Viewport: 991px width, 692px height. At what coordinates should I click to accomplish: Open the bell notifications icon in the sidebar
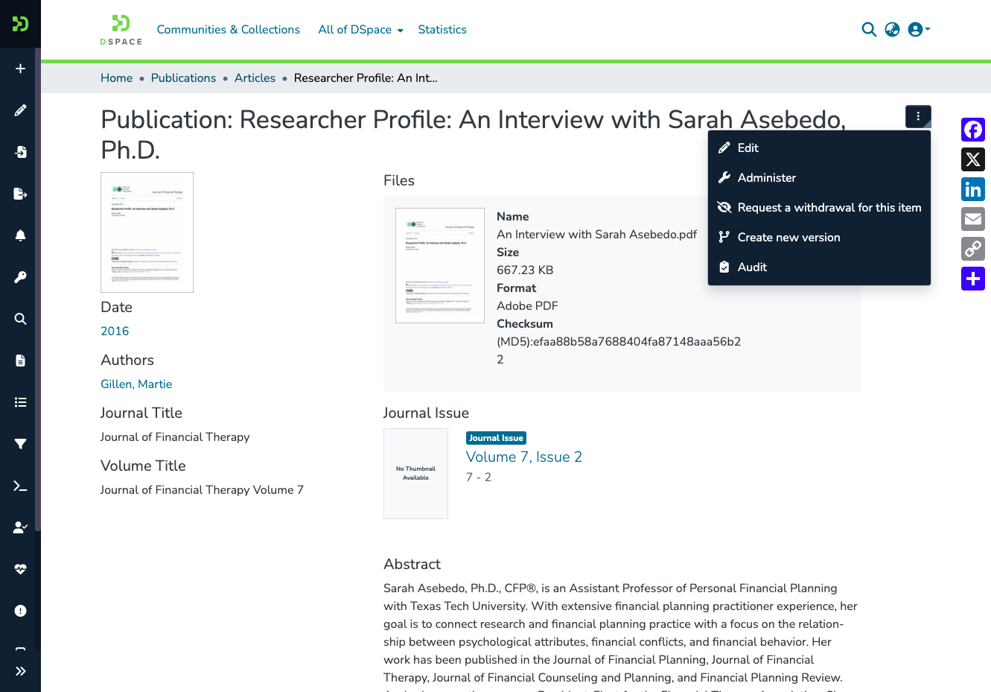(x=20, y=235)
